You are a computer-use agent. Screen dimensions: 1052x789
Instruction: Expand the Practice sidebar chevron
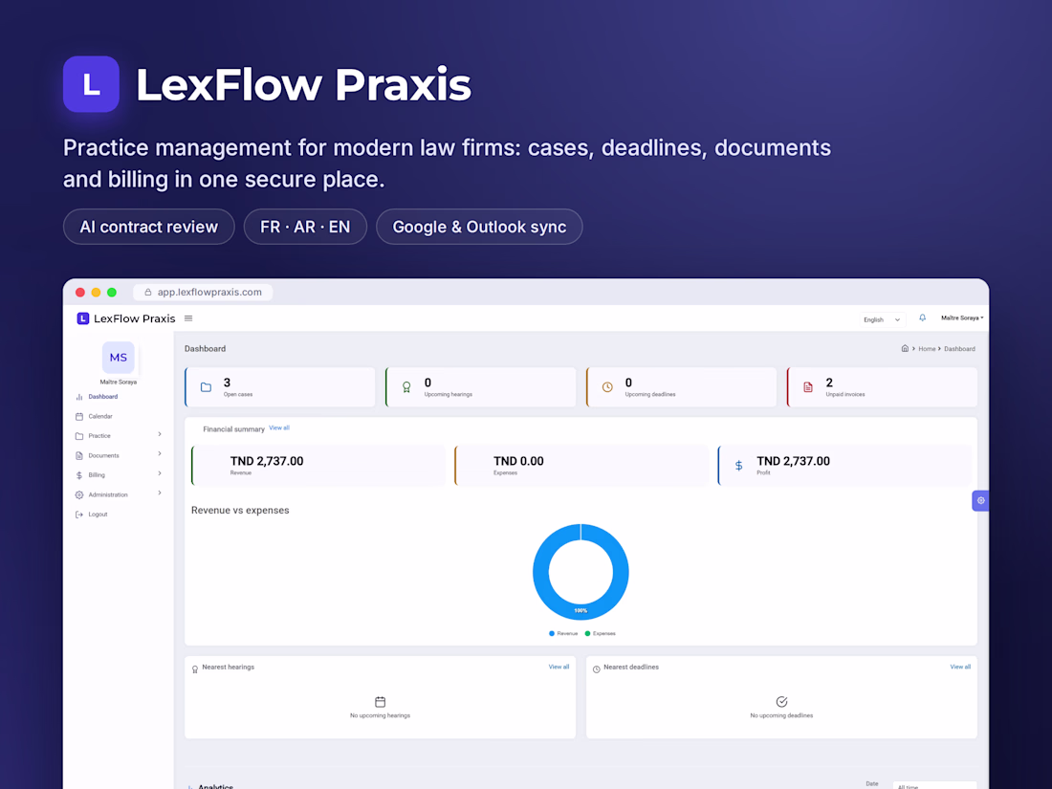coord(160,435)
